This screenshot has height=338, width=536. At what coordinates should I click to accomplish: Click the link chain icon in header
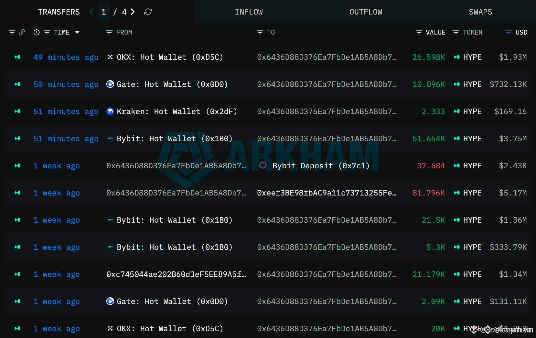(x=22, y=32)
